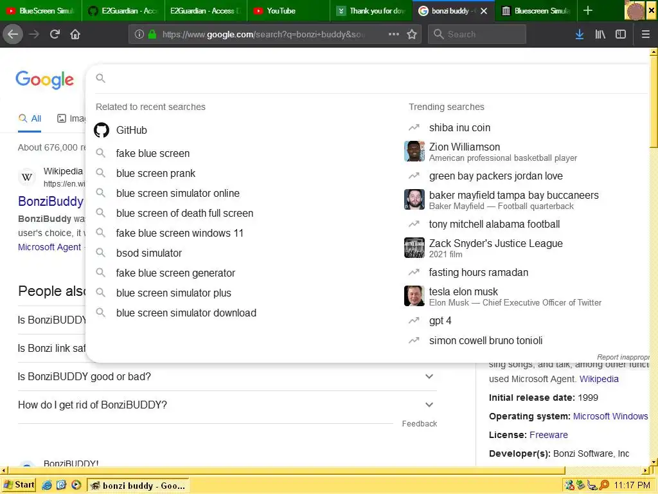Switch to the YouTube tab
Image resolution: width=658 pixels, height=494 pixels.
(x=290, y=10)
